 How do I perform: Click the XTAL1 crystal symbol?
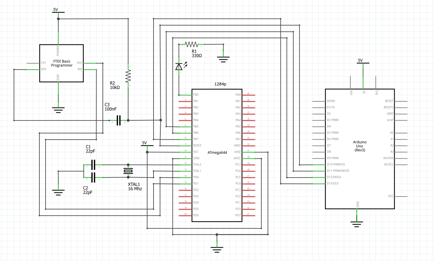click(x=128, y=171)
